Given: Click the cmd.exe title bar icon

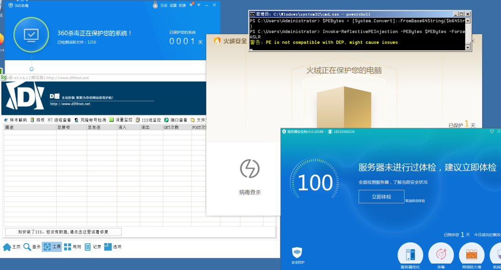Looking at the screenshot, I should click(252, 14).
